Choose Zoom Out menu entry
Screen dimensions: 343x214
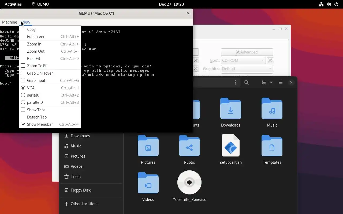coord(50,51)
